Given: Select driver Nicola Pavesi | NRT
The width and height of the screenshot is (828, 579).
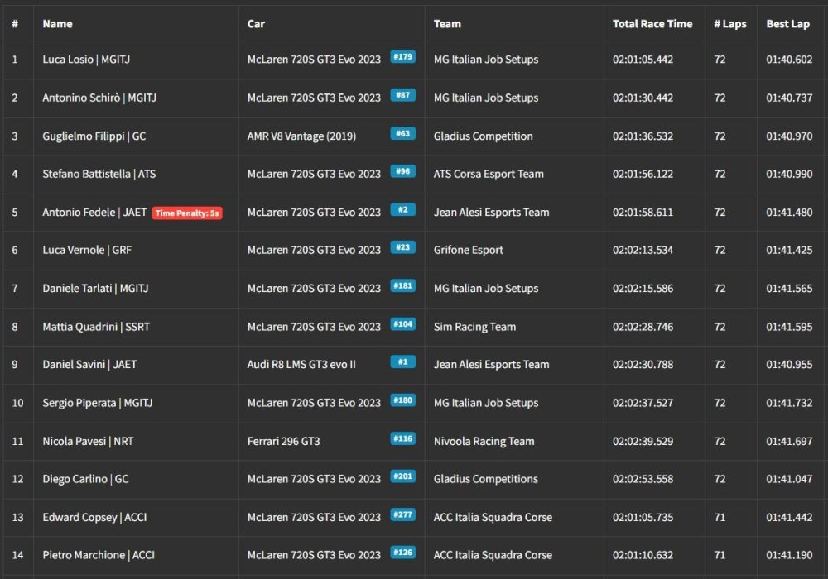Looking at the screenshot, I should [x=89, y=442].
